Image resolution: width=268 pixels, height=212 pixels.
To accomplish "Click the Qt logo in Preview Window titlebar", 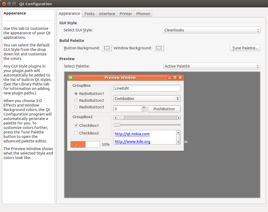I will pyautogui.click(x=71, y=77).
